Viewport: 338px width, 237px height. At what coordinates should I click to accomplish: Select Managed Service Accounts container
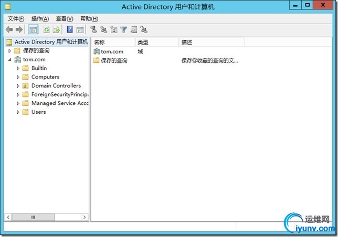point(60,103)
